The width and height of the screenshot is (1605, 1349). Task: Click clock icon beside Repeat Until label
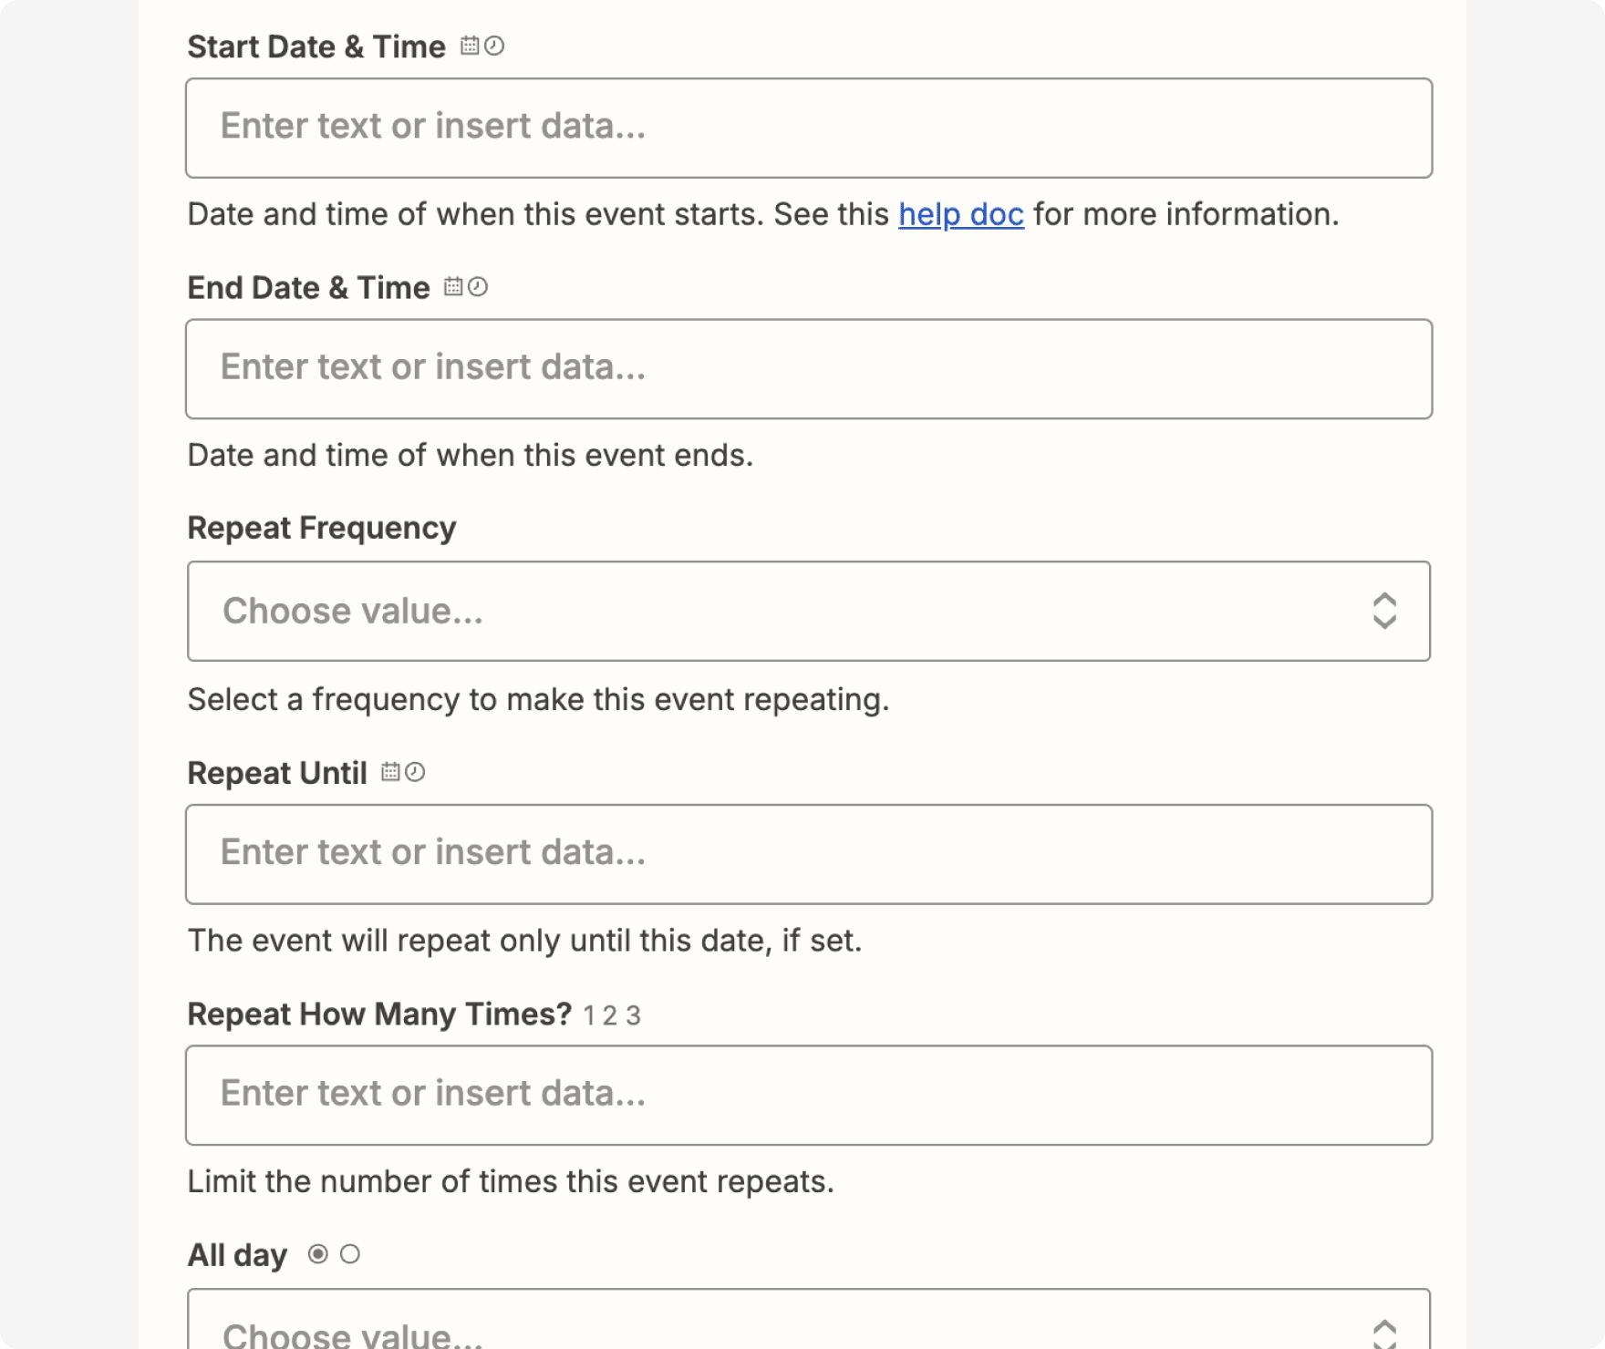(415, 772)
